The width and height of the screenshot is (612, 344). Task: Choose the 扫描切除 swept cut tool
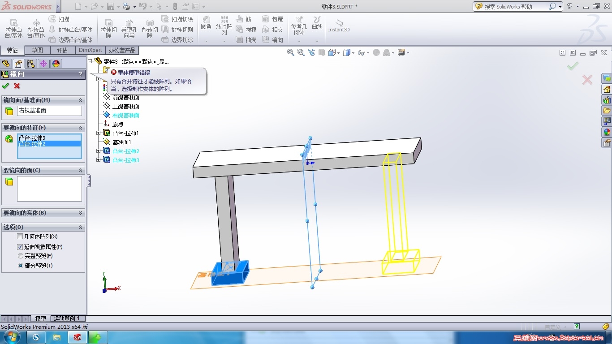click(x=177, y=19)
